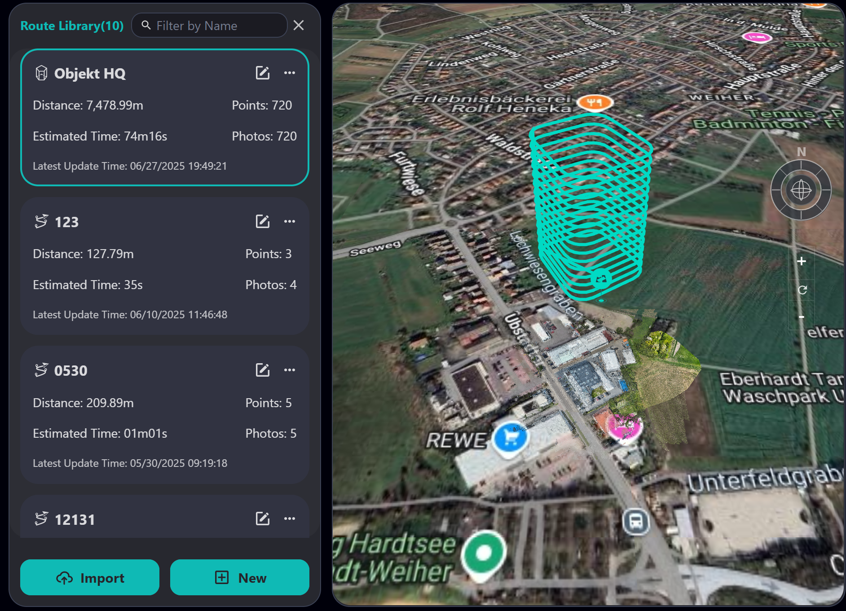Close the Route Library panel
Screen dimensions: 846x611
[x=299, y=26]
